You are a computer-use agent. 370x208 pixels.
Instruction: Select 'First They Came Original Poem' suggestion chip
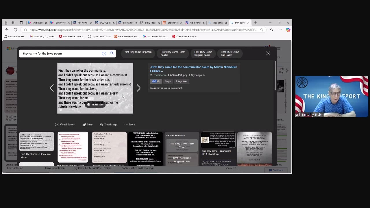point(203,53)
